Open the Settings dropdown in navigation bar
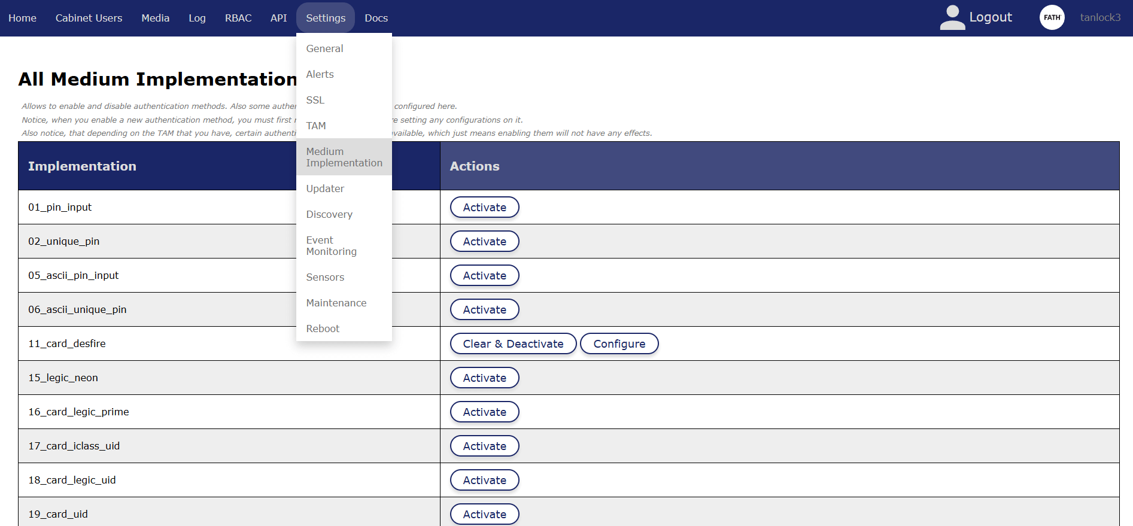The height and width of the screenshot is (526, 1133). [x=326, y=18]
